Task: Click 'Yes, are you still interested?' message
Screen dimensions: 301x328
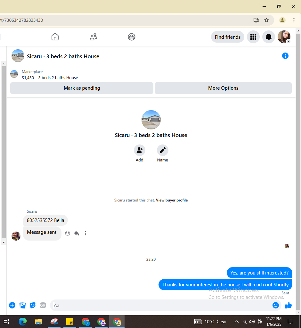Action: (259, 273)
